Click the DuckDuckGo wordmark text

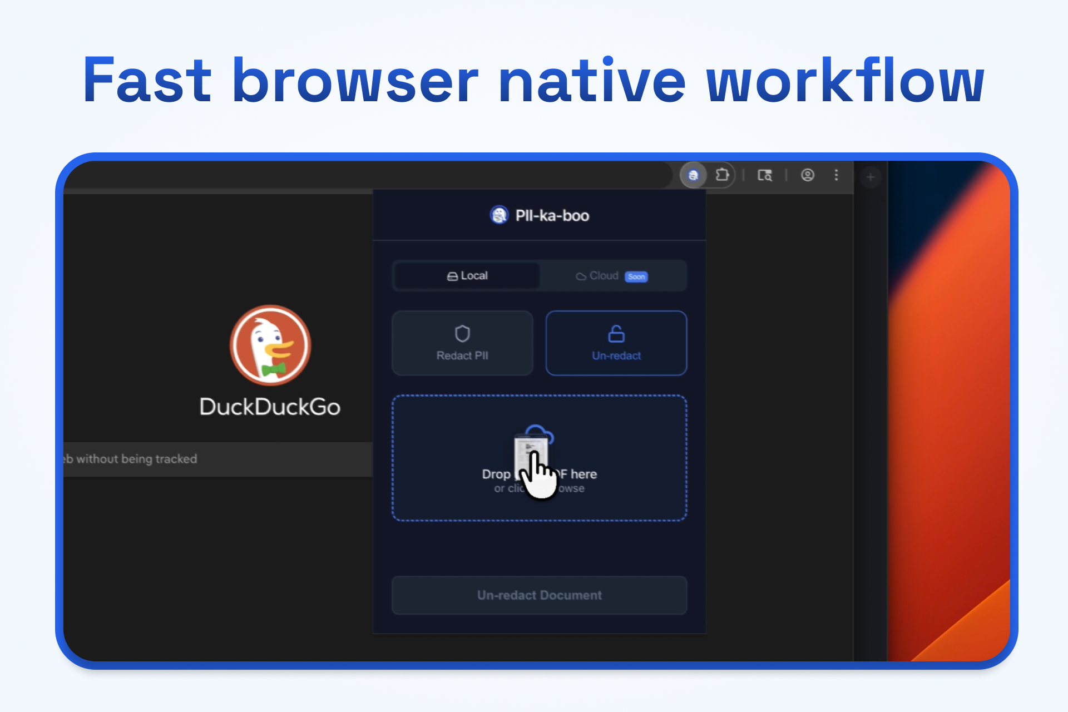(270, 407)
